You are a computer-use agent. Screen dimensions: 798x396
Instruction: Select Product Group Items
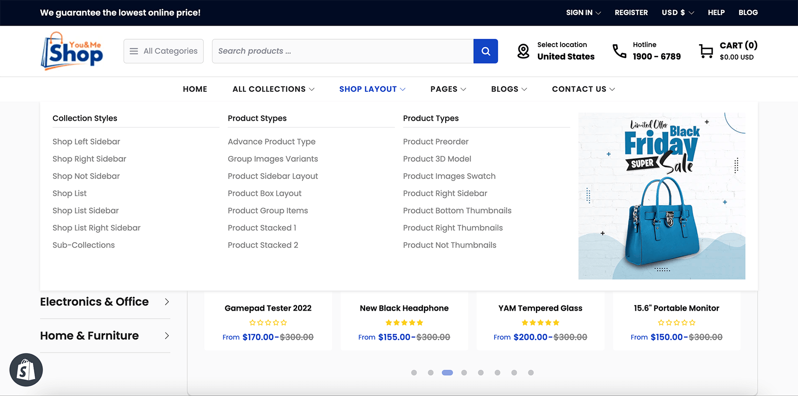click(x=268, y=211)
